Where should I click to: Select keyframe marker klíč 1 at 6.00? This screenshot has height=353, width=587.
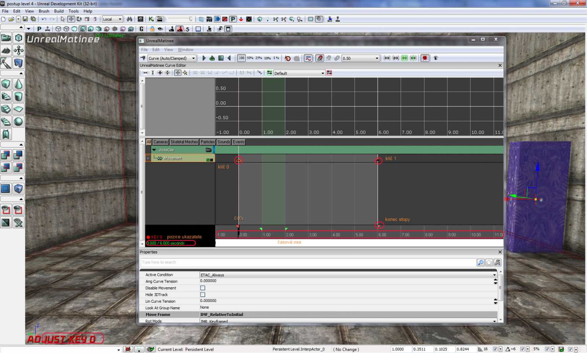[378, 161]
